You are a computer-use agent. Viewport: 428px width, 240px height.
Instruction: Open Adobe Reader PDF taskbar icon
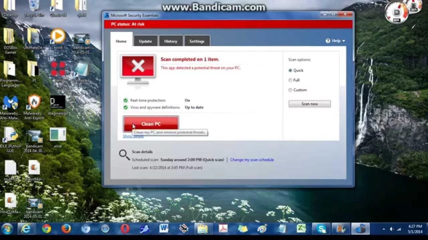[223, 229]
